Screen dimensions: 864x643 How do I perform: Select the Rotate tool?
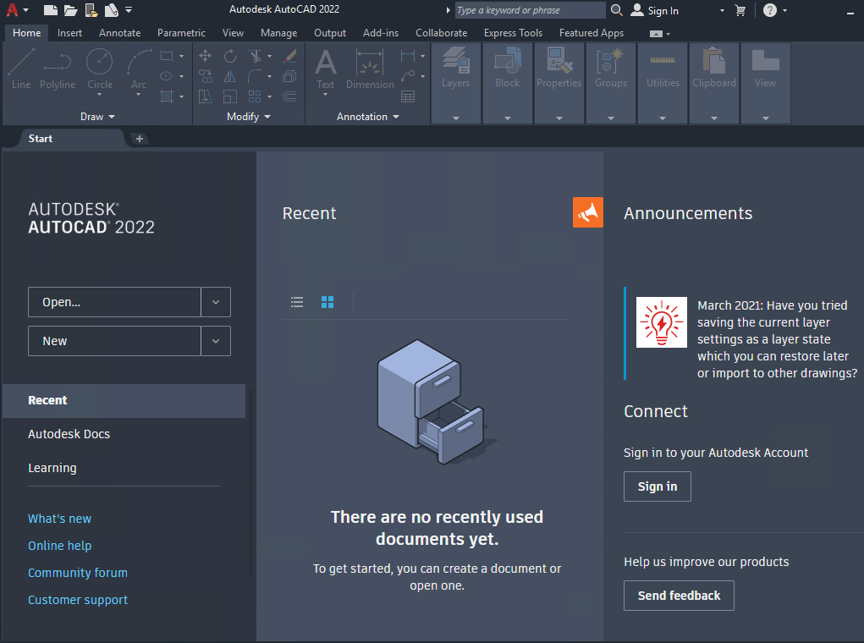230,56
